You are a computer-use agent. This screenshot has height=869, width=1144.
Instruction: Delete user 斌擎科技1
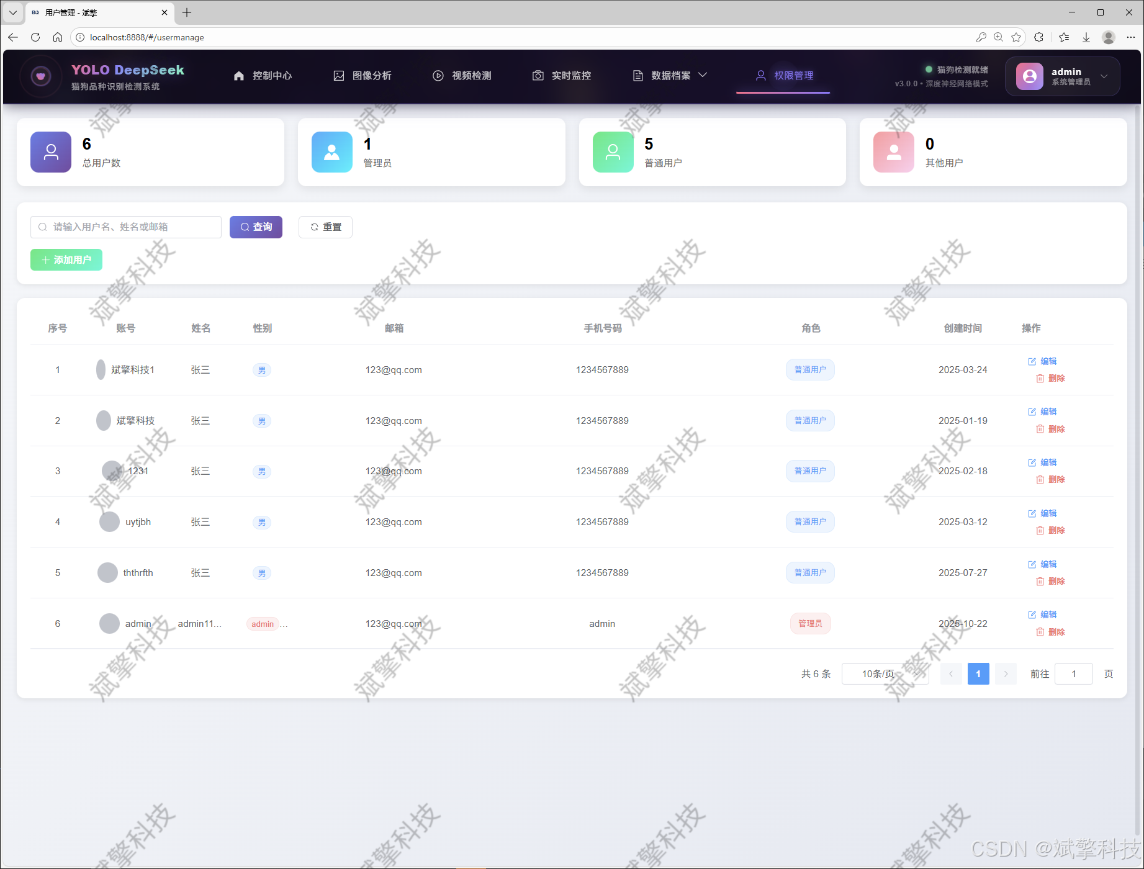(x=1050, y=379)
